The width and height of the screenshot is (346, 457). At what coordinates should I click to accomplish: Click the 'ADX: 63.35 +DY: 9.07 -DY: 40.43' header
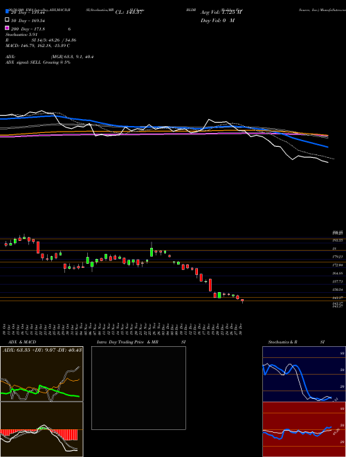[42, 350]
